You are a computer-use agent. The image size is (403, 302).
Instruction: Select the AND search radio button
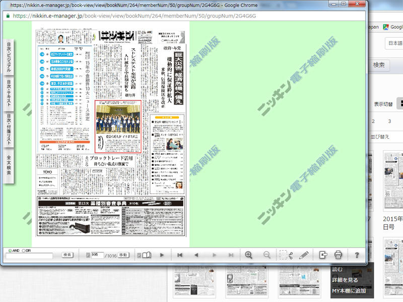click(x=10, y=250)
